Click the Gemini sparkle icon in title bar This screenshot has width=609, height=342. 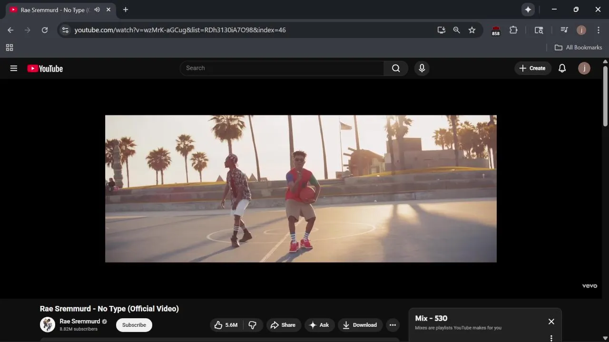pyautogui.click(x=528, y=9)
